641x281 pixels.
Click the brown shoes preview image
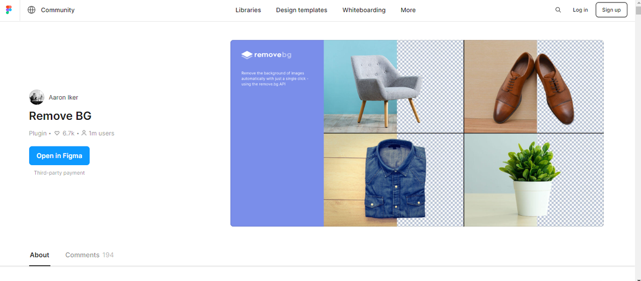coord(534,86)
